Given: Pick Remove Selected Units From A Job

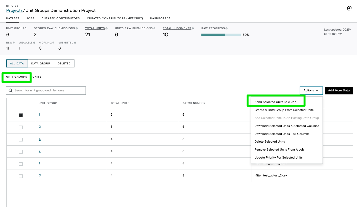Looking at the screenshot, I should tap(279, 149).
